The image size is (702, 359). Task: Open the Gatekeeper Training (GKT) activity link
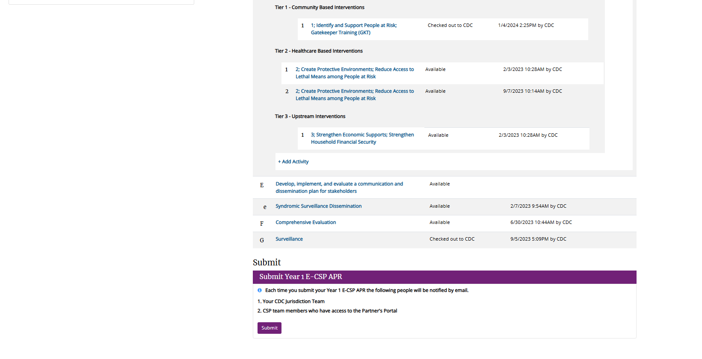(353, 29)
